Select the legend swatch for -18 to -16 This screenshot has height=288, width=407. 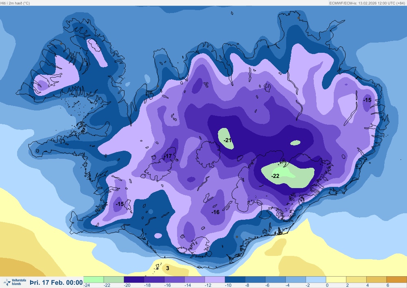click(154, 279)
